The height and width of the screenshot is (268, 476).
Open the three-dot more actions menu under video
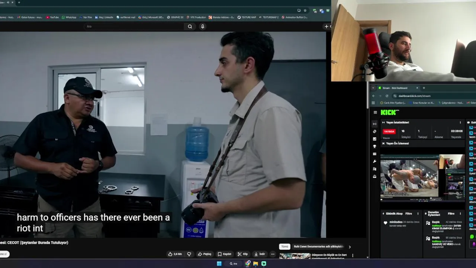point(273,254)
